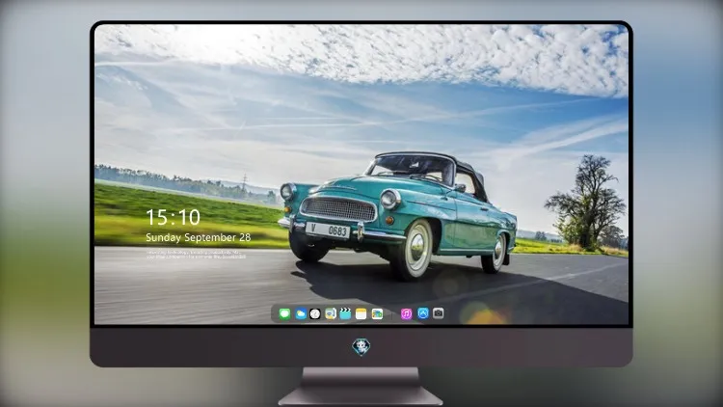Image resolution: width=723 pixels, height=407 pixels.
Task: Open the Photos gallery app in the dock
Action: [377, 313]
